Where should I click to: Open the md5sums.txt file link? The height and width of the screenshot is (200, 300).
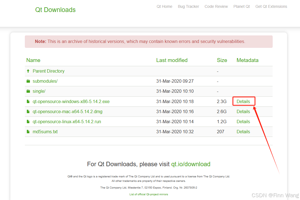click(45, 132)
